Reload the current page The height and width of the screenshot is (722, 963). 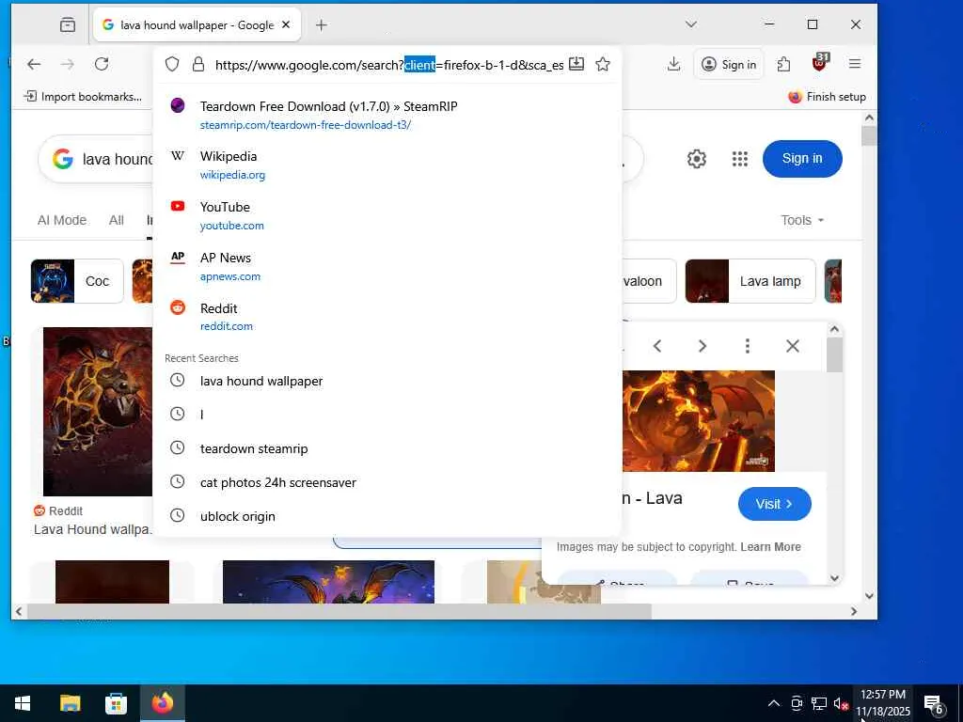coord(102,64)
